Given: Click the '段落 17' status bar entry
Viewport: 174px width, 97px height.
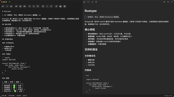Looking at the screenshot, I should click(x=25, y=96).
